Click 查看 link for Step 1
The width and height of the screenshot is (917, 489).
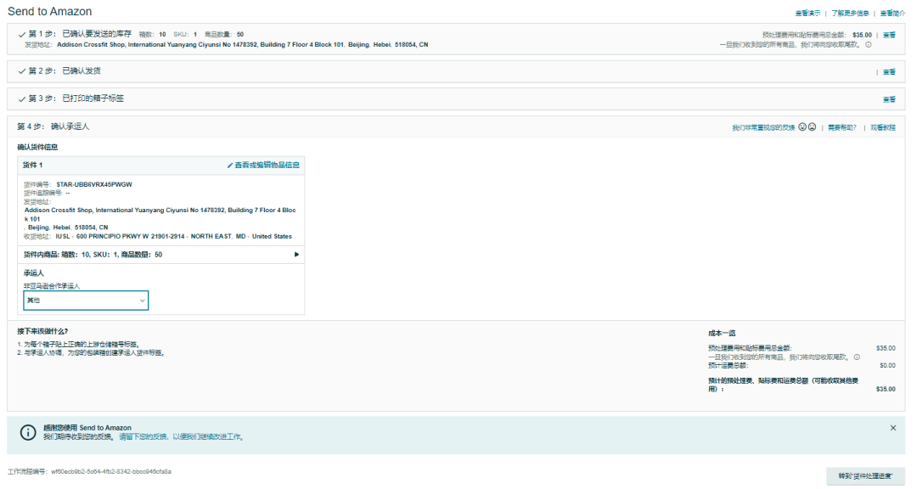tap(889, 35)
